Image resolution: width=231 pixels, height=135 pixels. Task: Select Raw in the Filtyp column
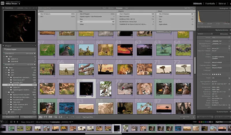(x=96, y=19)
